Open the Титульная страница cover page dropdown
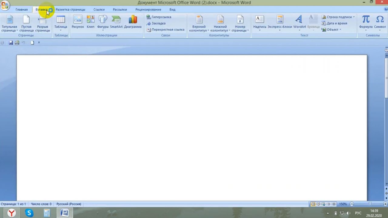 click(x=9, y=24)
